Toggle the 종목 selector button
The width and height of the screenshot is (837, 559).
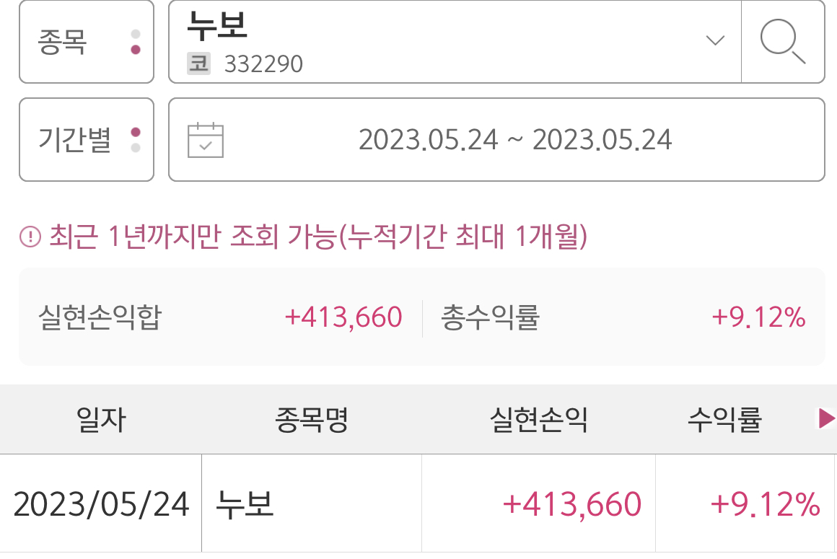point(87,42)
